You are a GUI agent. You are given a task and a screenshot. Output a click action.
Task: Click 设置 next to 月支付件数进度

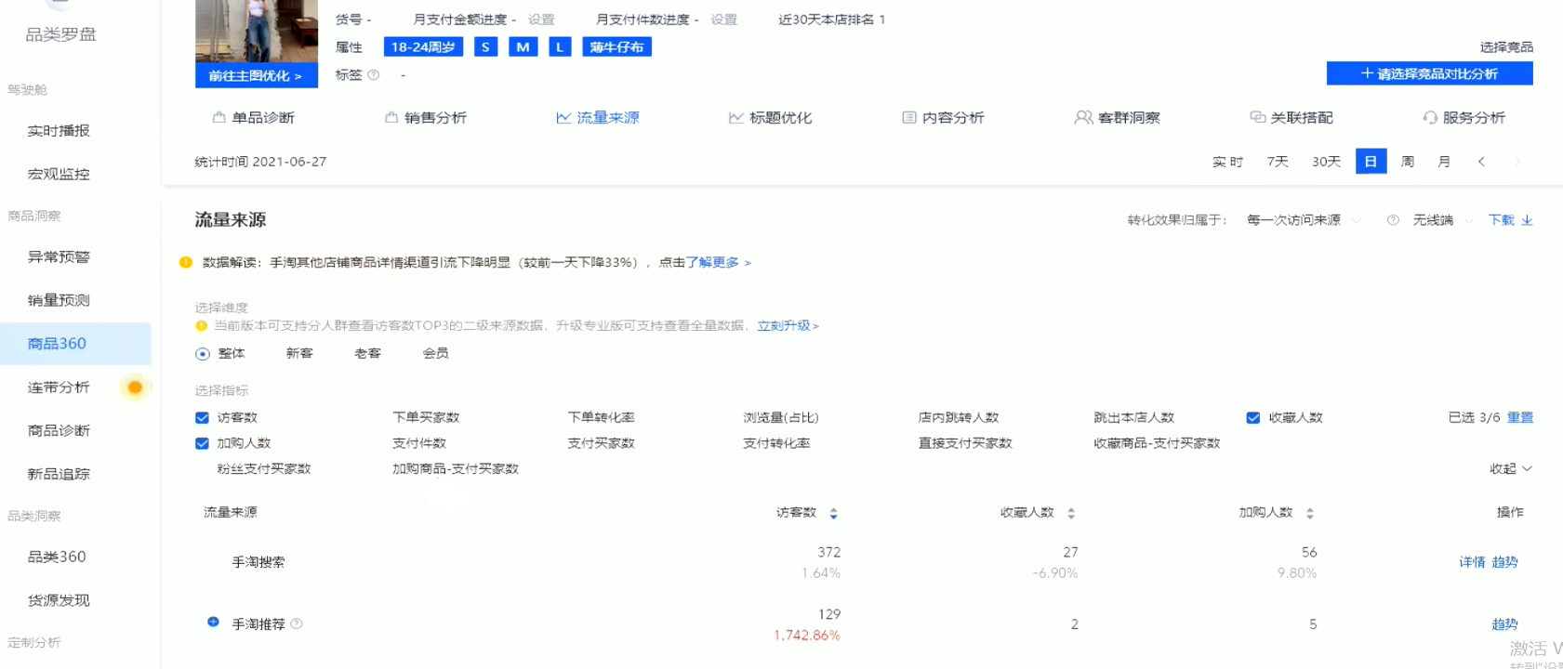723,20
